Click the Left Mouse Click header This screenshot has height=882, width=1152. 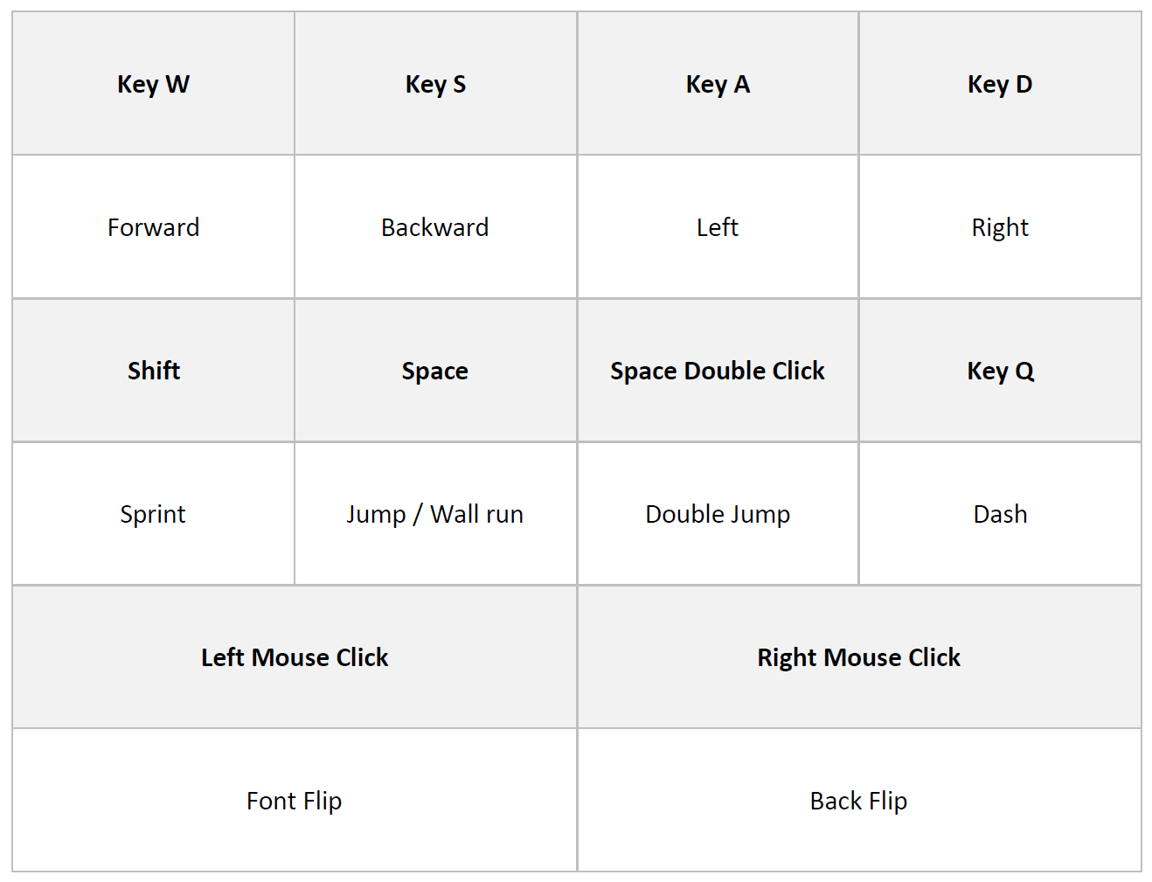(x=295, y=657)
